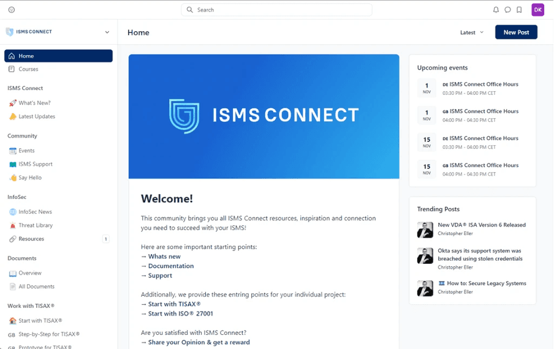The width and height of the screenshot is (554, 349).
Task: Click the Home house icon in sidebar
Action: click(x=12, y=56)
